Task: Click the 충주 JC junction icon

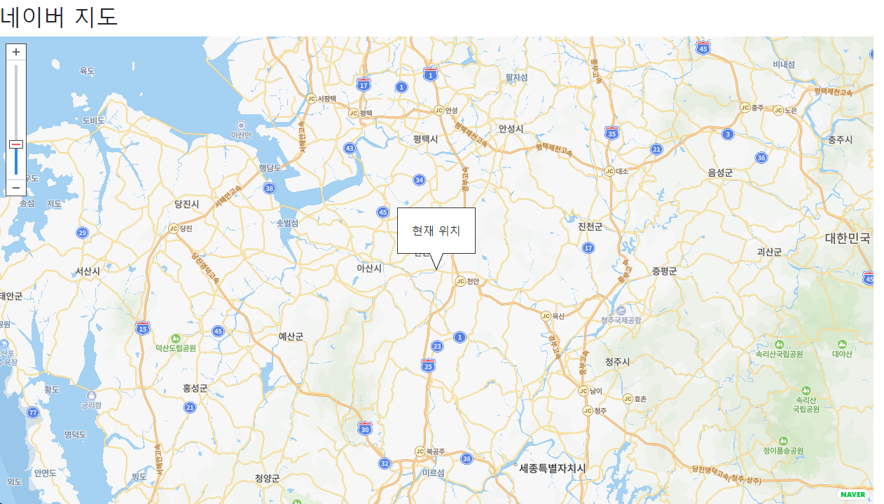Action: tap(745, 107)
